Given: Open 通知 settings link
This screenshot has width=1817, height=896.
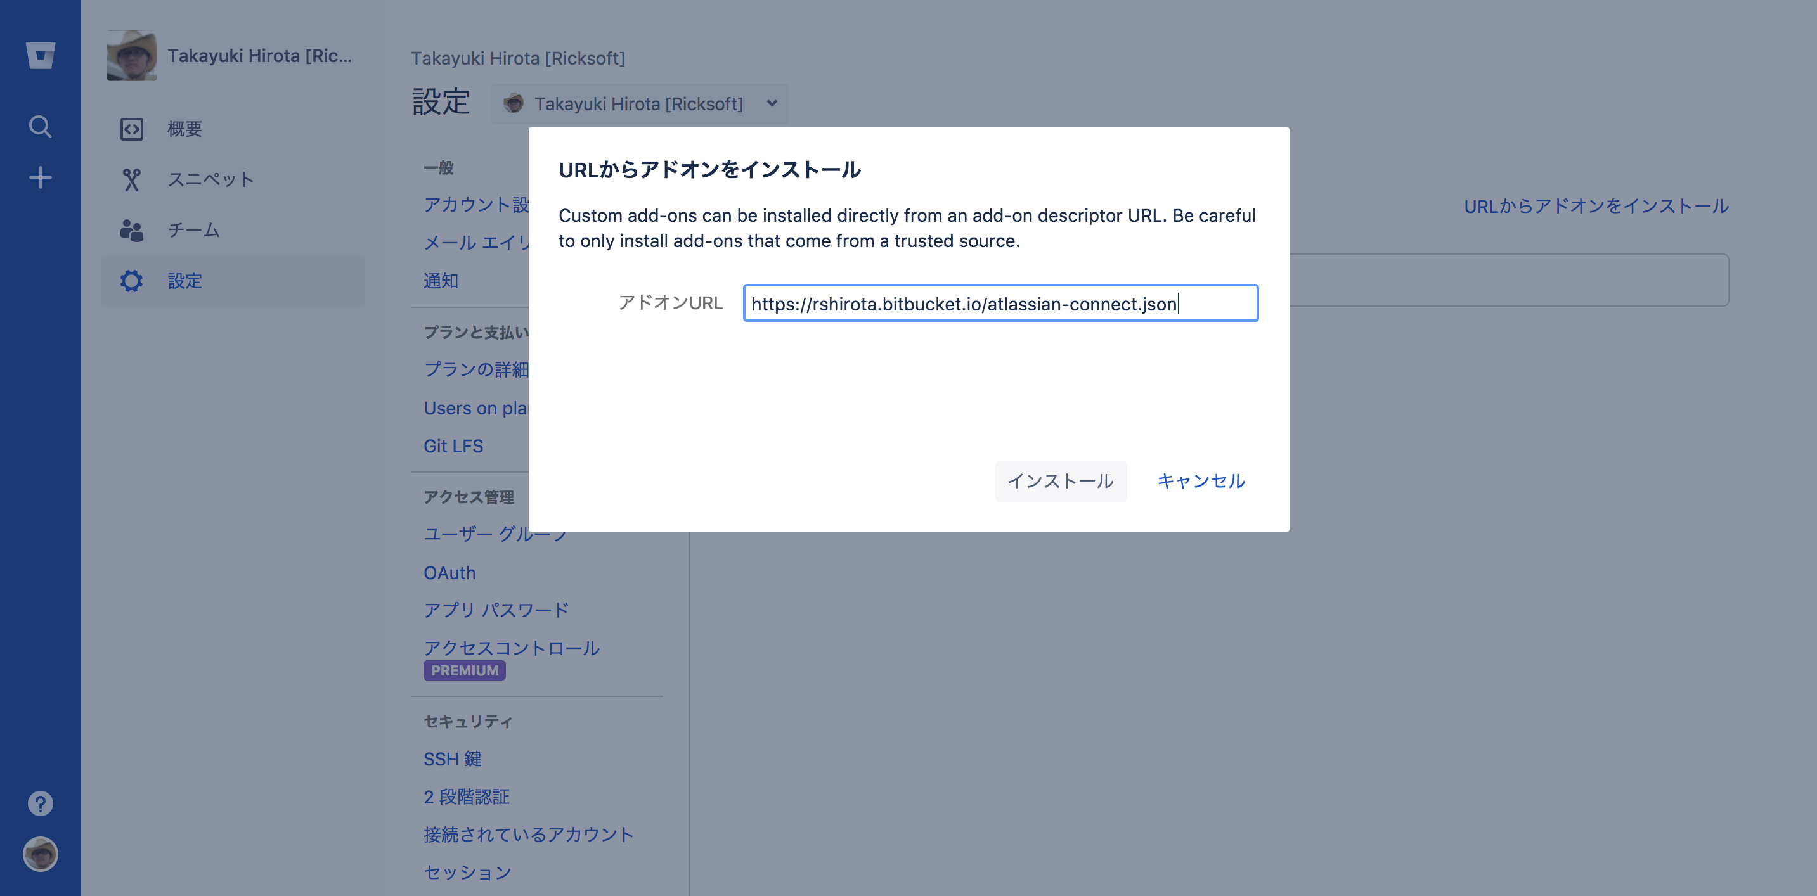Looking at the screenshot, I should (x=441, y=281).
